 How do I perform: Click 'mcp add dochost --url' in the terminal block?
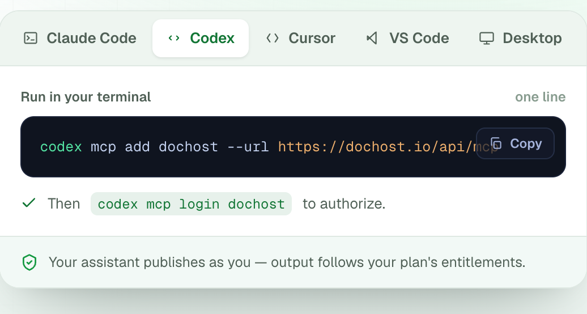point(180,147)
